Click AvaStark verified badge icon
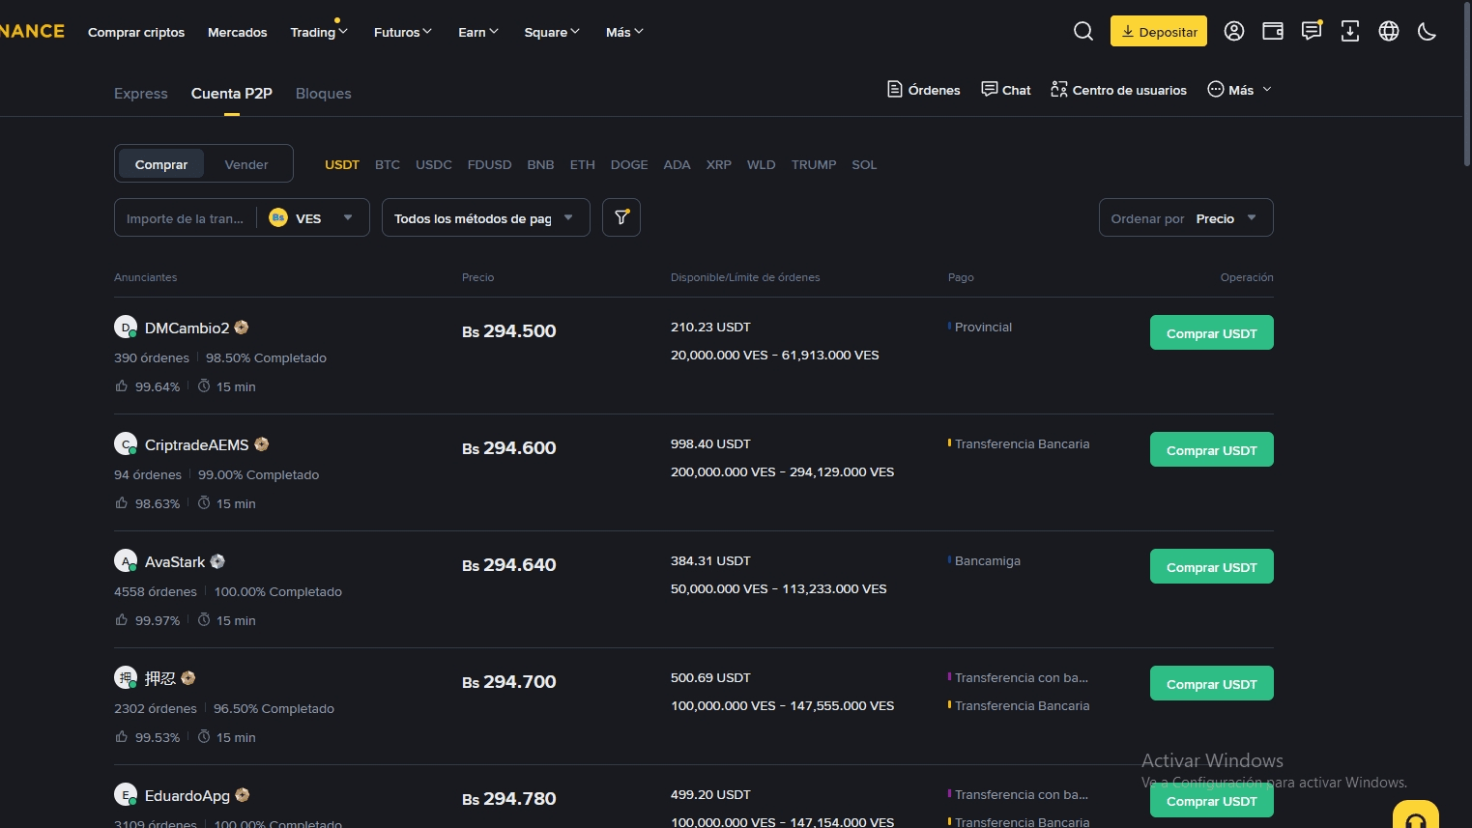 click(x=217, y=561)
